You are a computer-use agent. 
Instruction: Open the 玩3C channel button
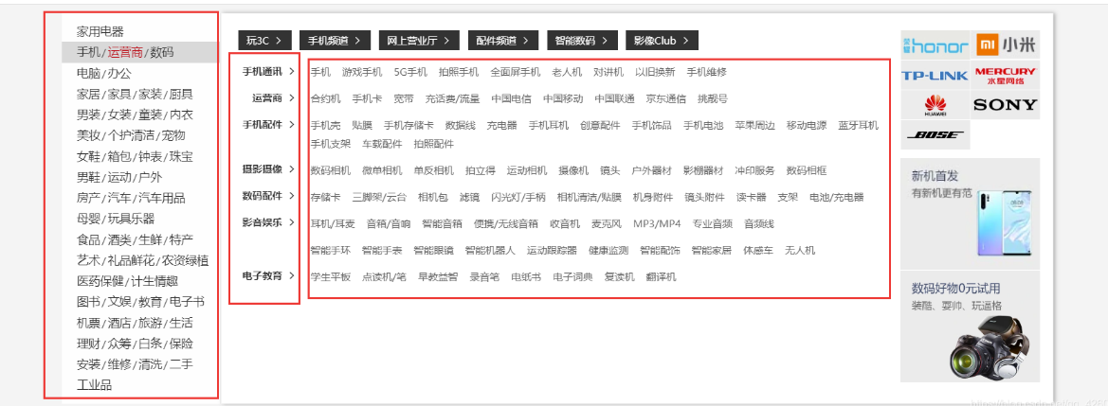click(264, 41)
